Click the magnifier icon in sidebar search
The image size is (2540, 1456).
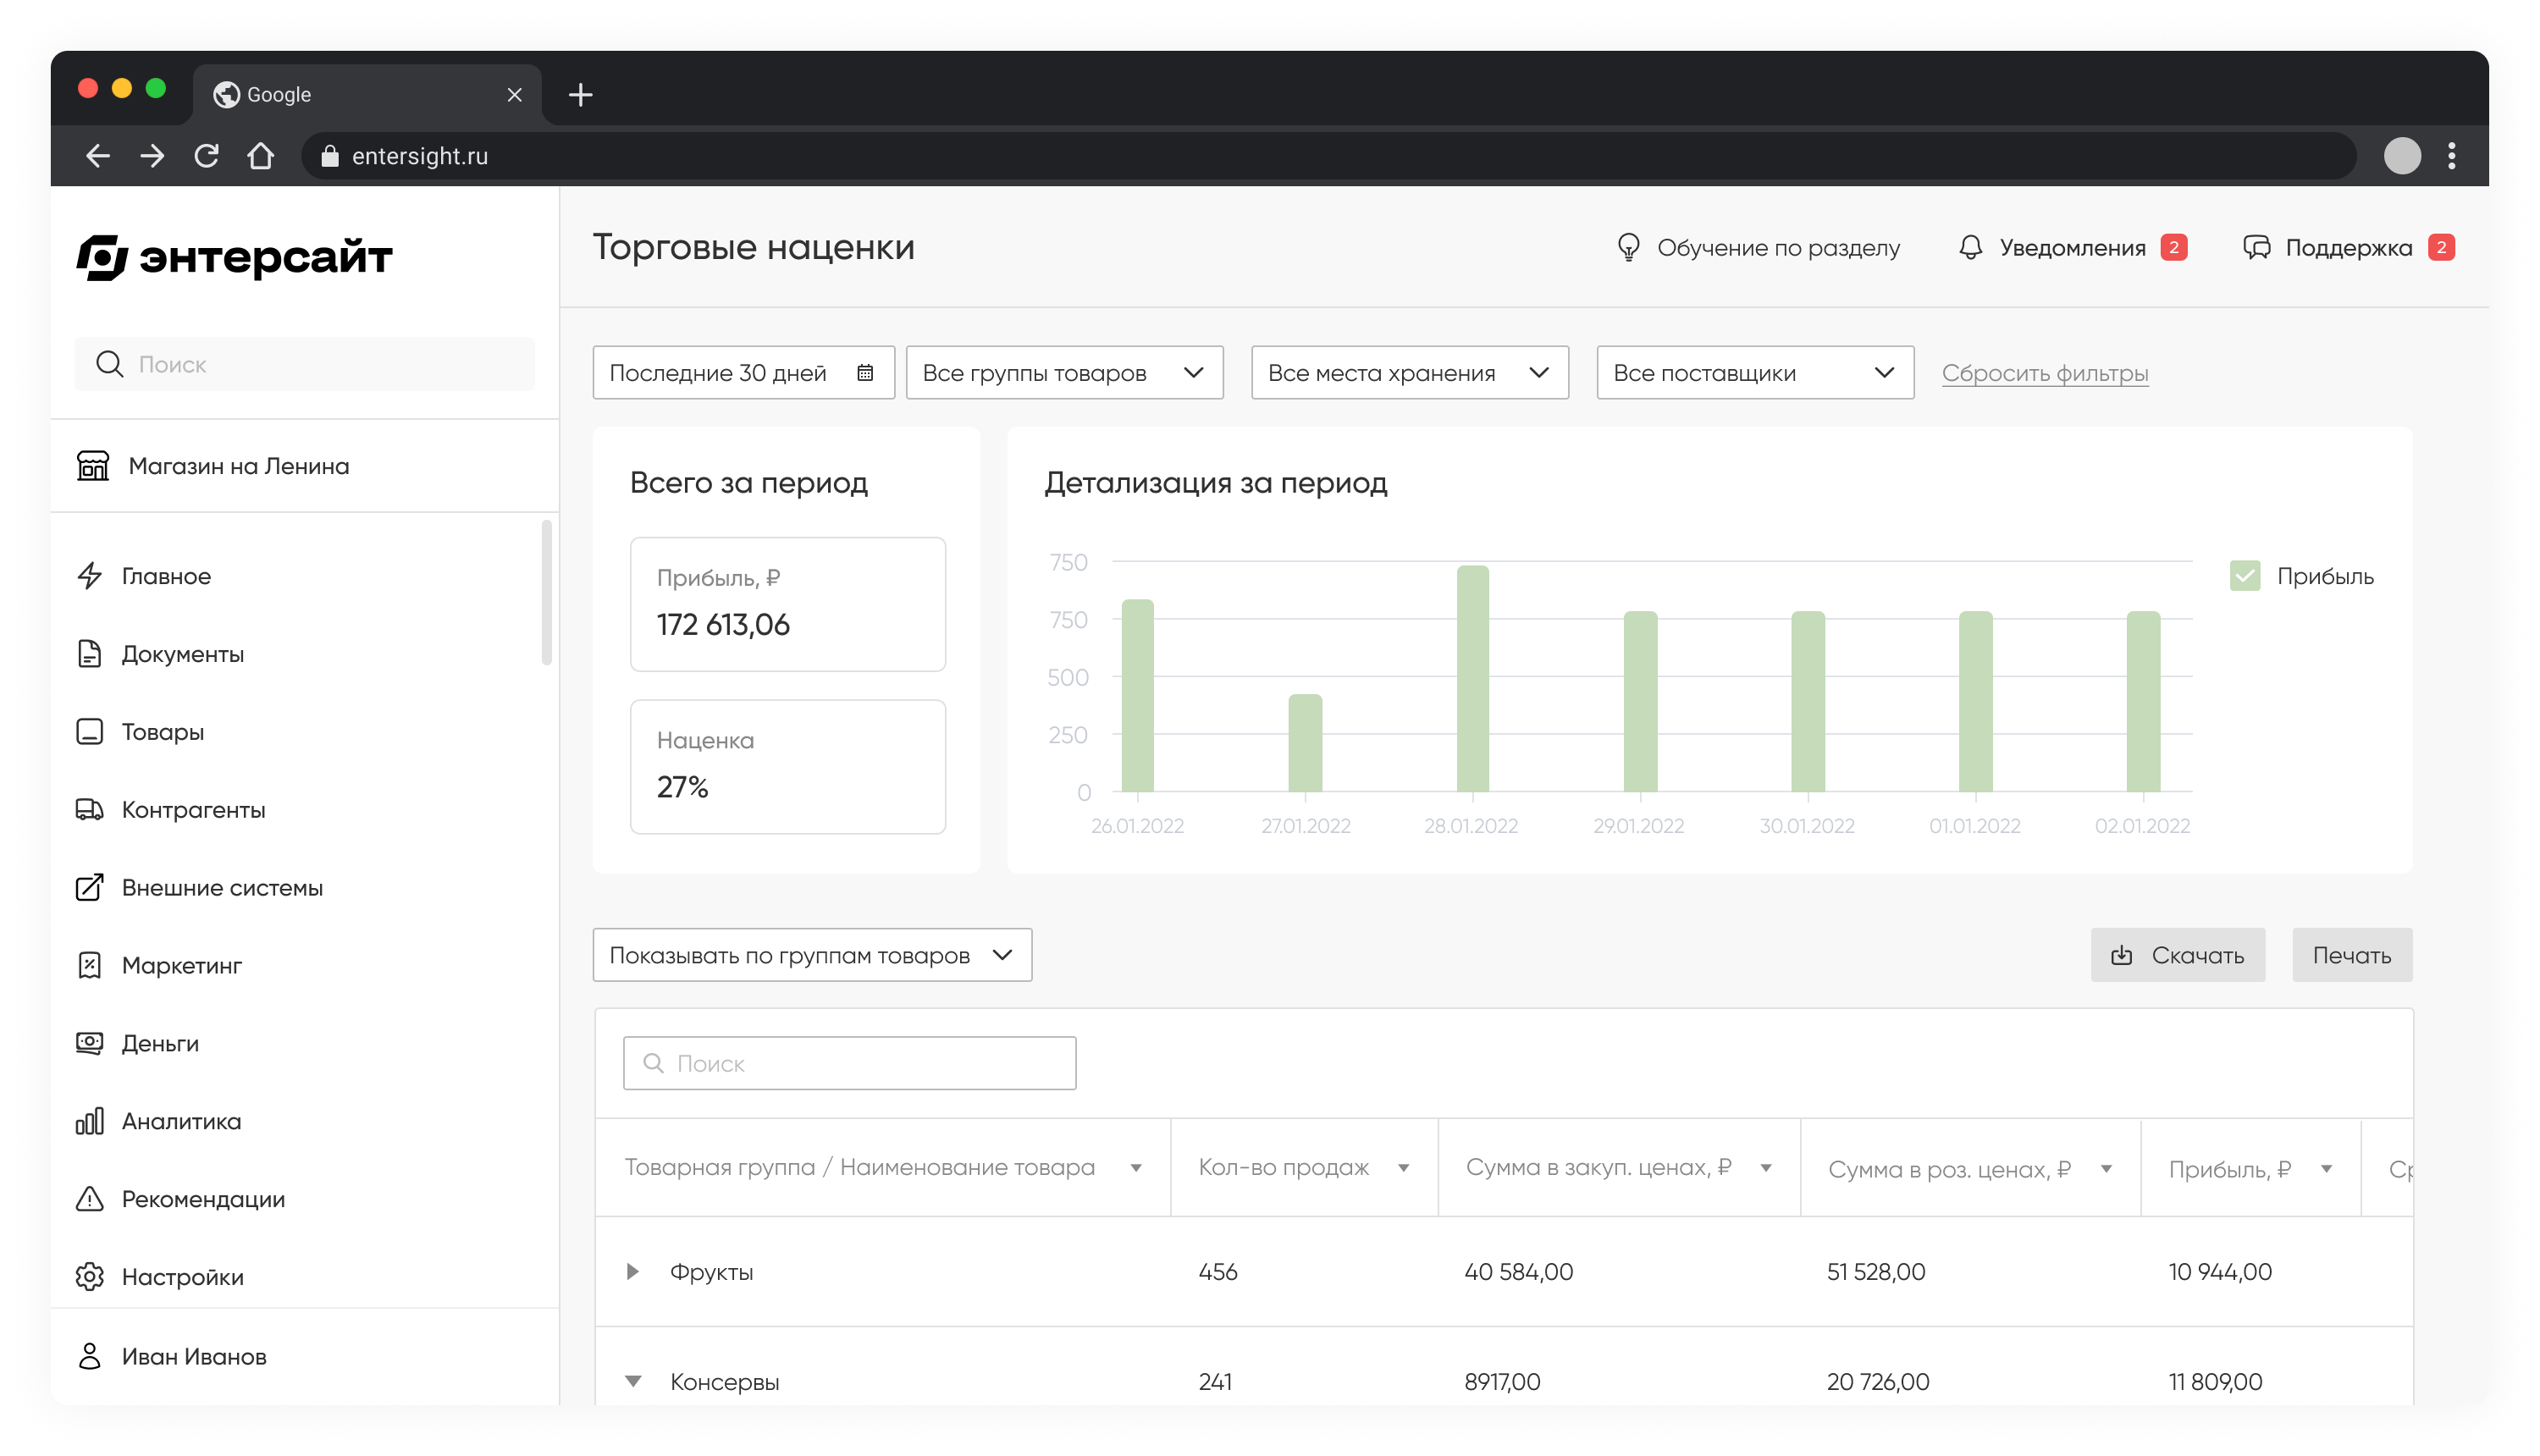coord(109,364)
